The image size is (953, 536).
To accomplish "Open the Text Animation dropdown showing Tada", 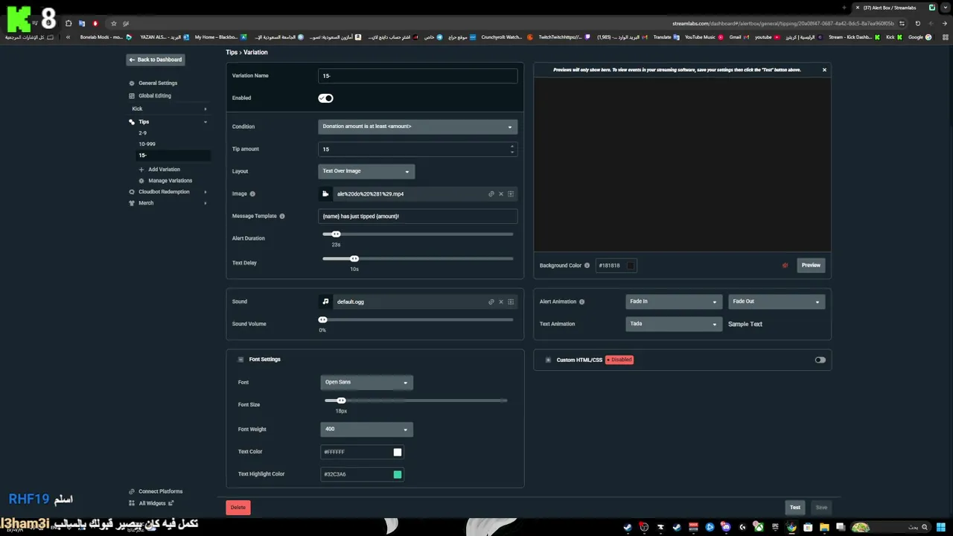I will coord(673,325).
